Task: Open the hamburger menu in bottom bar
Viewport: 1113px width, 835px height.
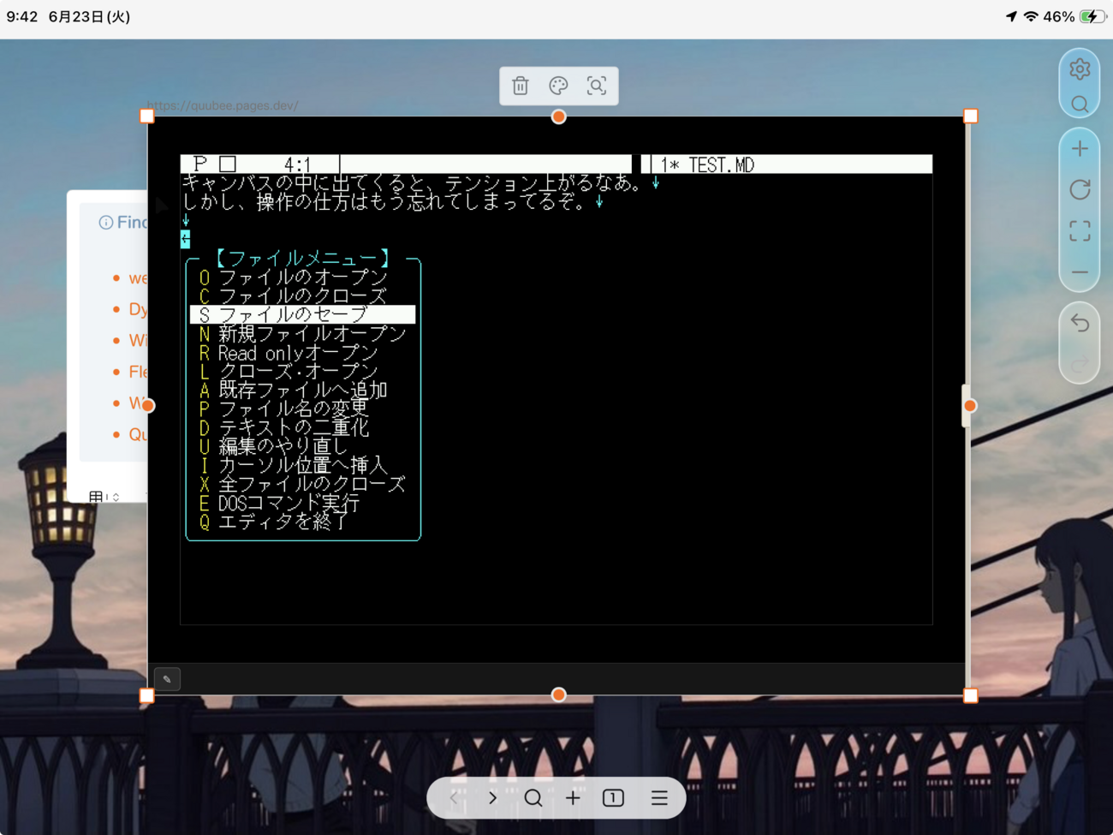Action: pos(659,798)
